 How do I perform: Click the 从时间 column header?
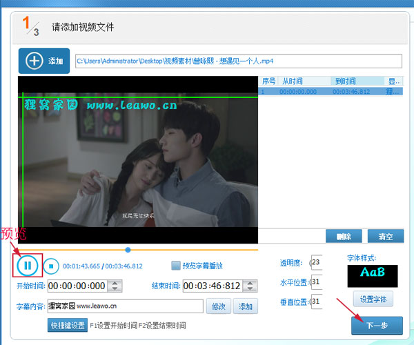(x=304, y=81)
